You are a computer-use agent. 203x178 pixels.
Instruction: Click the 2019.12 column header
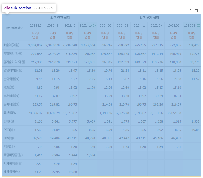coord(35,25)
